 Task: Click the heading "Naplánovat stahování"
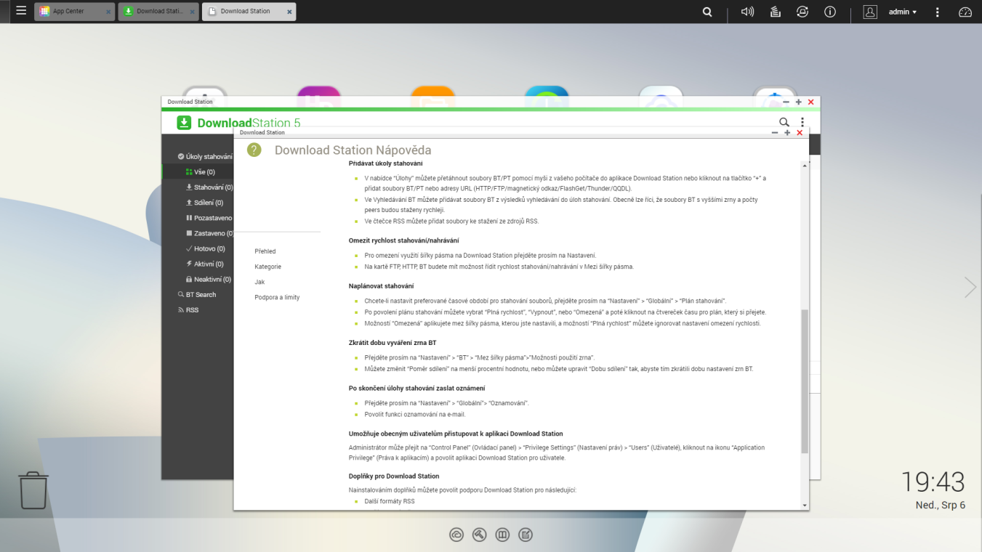tap(381, 286)
